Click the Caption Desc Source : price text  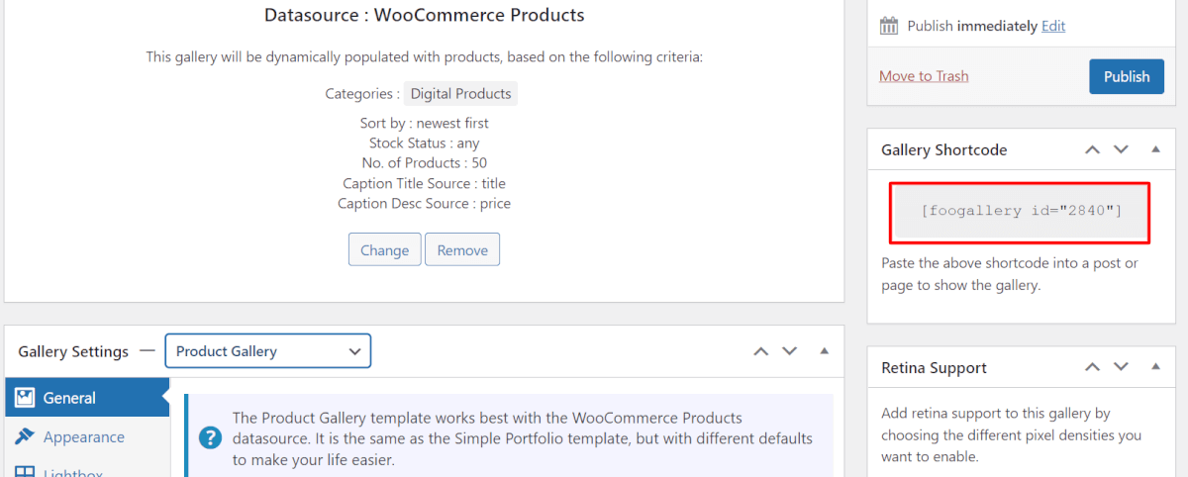click(424, 203)
